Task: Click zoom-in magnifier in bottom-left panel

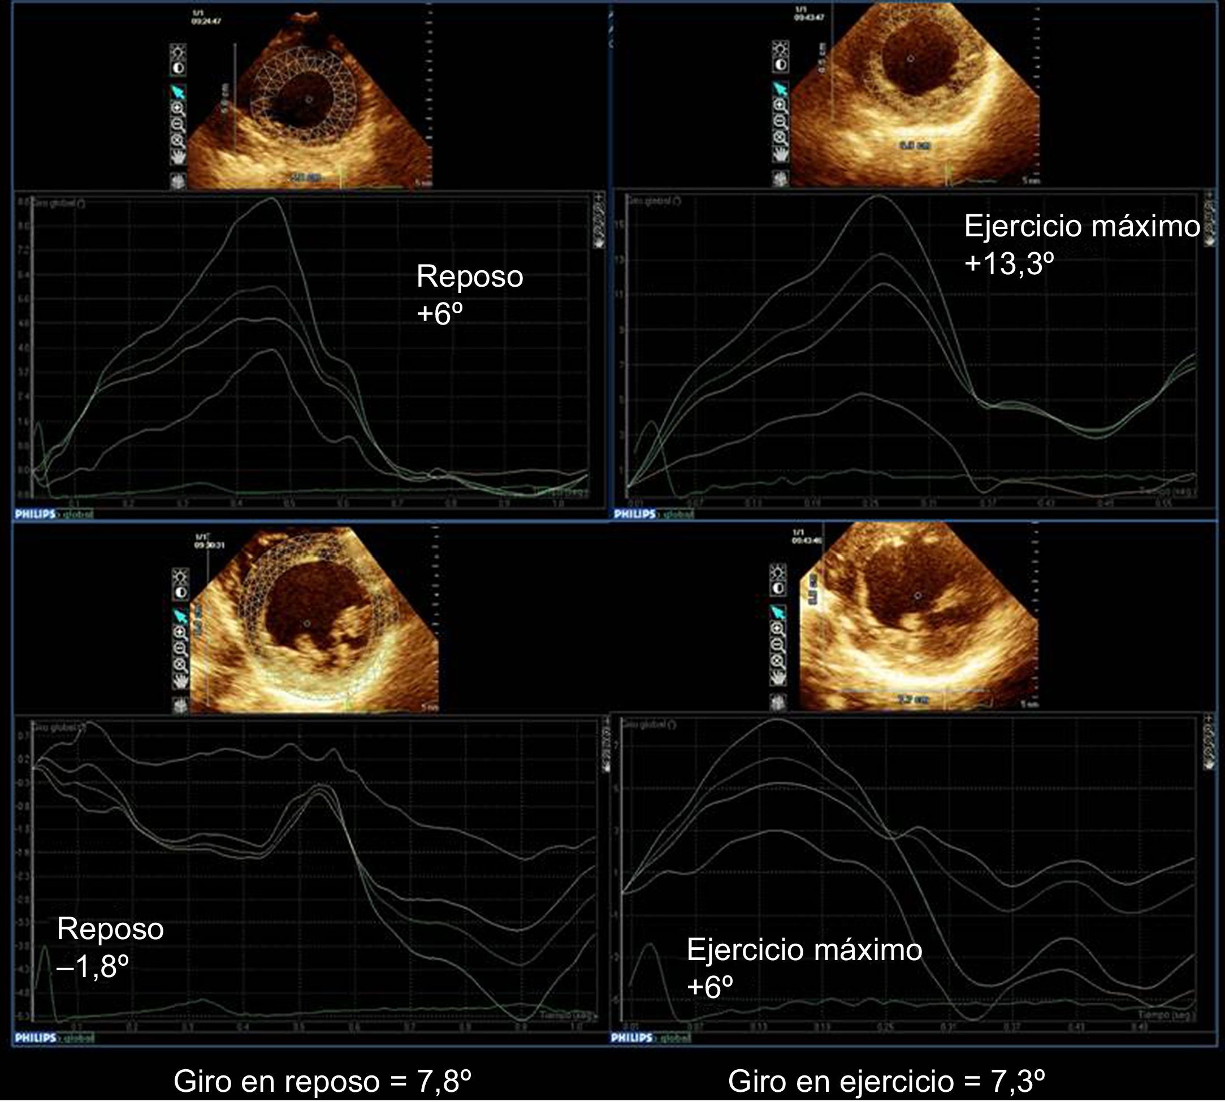Action: (x=180, y=633)
